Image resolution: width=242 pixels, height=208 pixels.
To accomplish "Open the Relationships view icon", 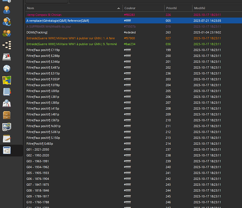I will point(7,22).
